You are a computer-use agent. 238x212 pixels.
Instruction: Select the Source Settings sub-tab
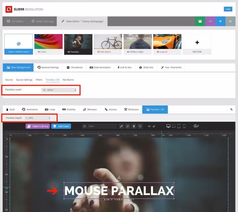coord(24,80)
